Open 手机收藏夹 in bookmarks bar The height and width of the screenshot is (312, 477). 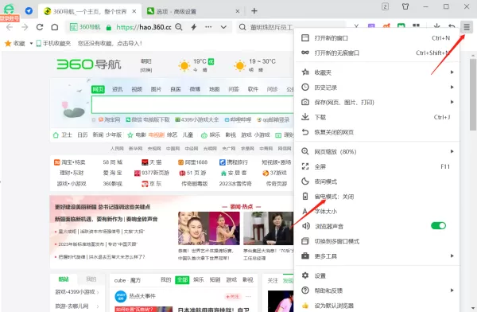point(53,44)
